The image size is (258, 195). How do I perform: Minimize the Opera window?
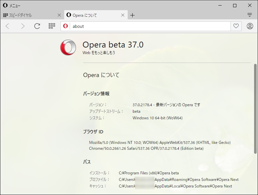point(220,6)
